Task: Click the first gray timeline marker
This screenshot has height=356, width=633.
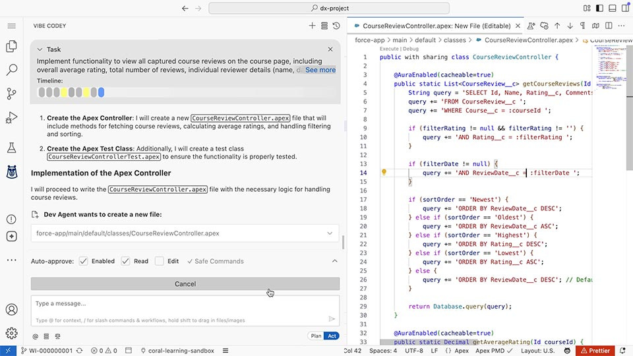Action: (x=42, y=92)
